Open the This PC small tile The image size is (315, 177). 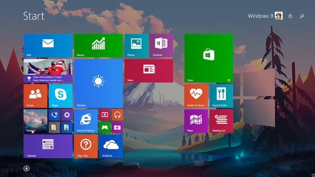[x=54, y=115]
